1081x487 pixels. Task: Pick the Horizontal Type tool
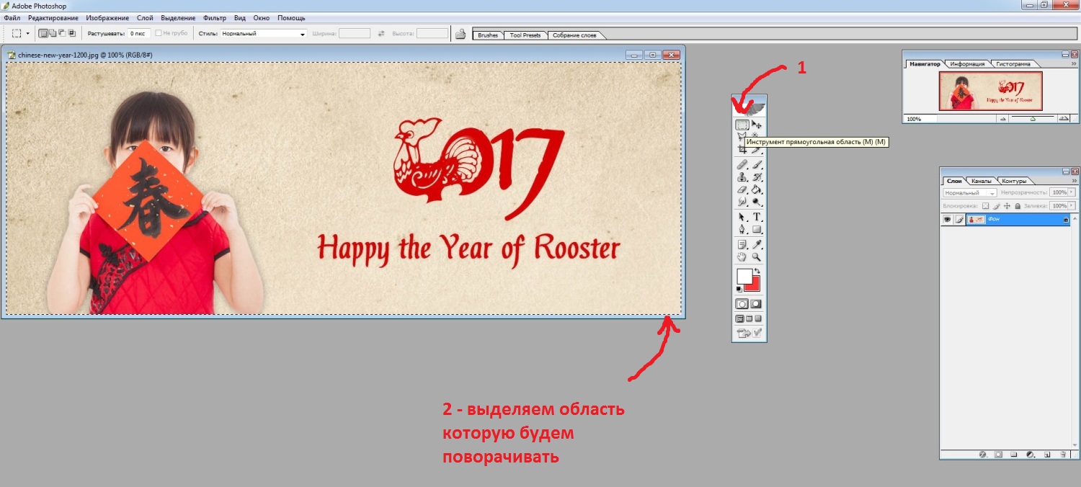click(757, 217)
